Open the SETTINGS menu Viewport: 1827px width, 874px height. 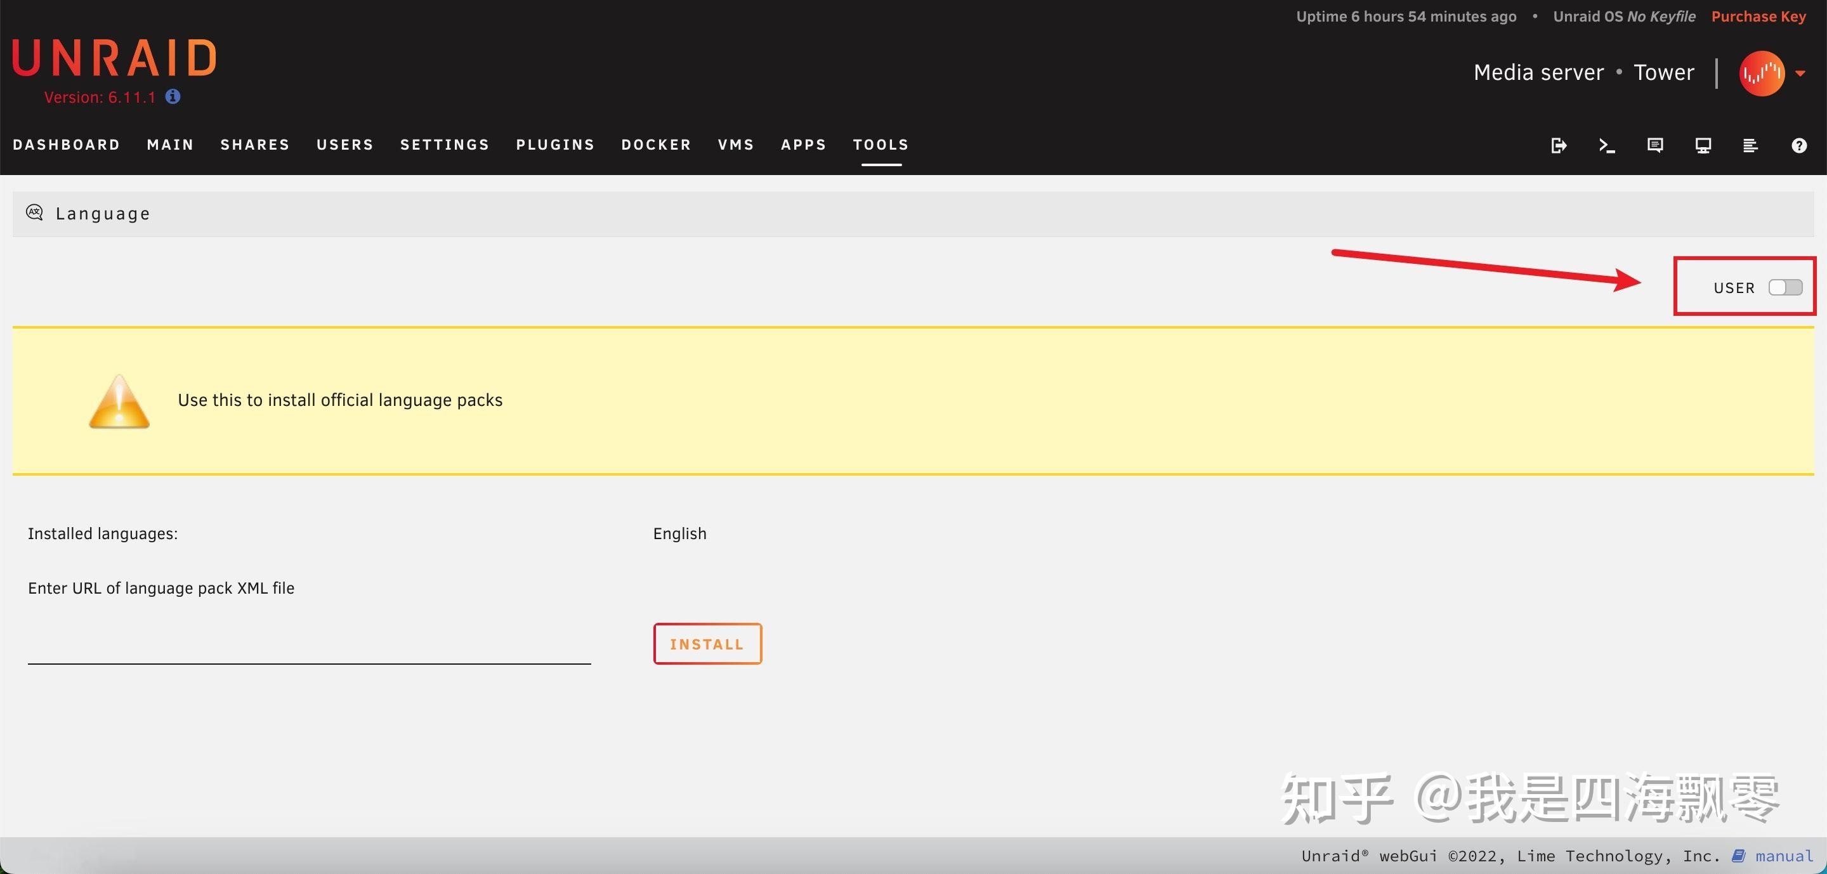[445, 145]
